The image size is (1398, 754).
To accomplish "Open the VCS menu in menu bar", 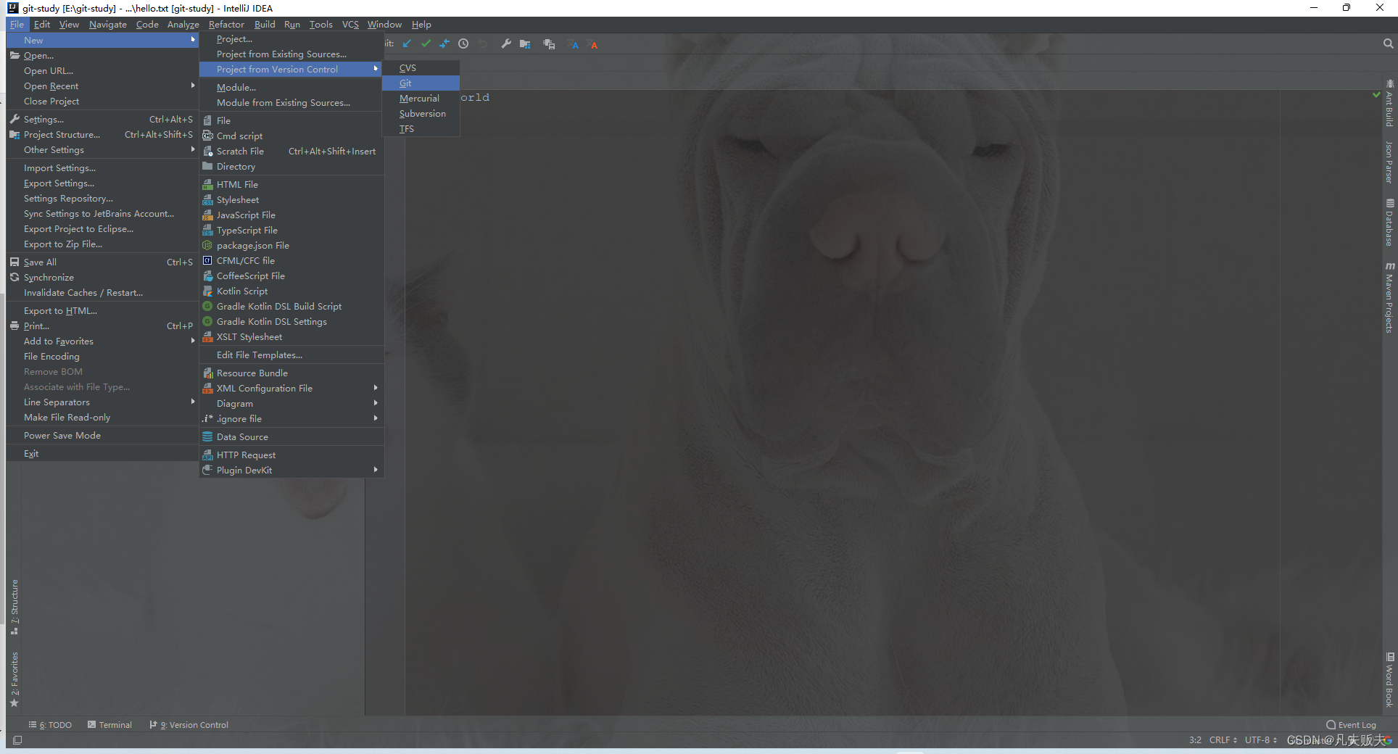I will tap(350, 24).
